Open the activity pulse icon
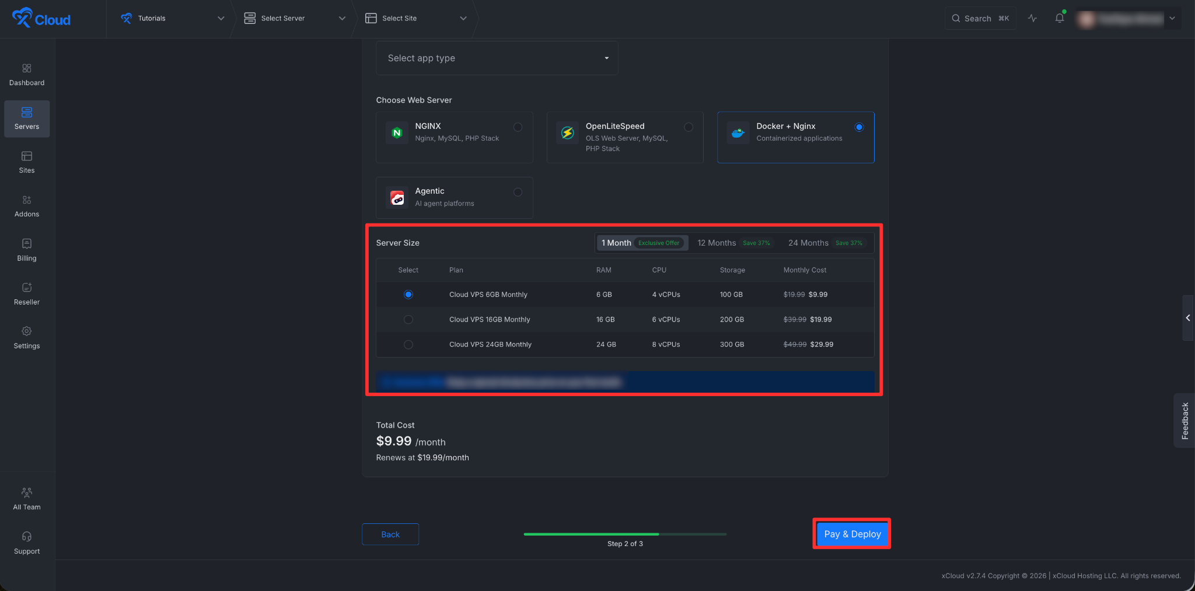The width and height of the screenshot is (1195, 591). point(1032,18)
